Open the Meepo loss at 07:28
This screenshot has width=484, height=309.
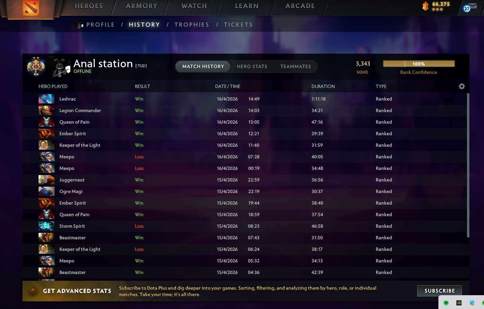coord(244,157)
